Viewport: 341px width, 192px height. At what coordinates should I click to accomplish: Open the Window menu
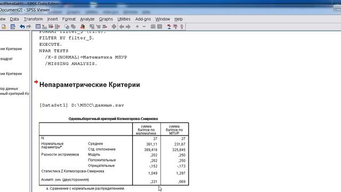tap(163, 19)
